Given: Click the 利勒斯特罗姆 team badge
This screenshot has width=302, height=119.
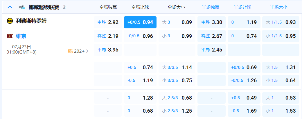Looking at the screenshot, I should pyautogui.click(x=10, y=21).
